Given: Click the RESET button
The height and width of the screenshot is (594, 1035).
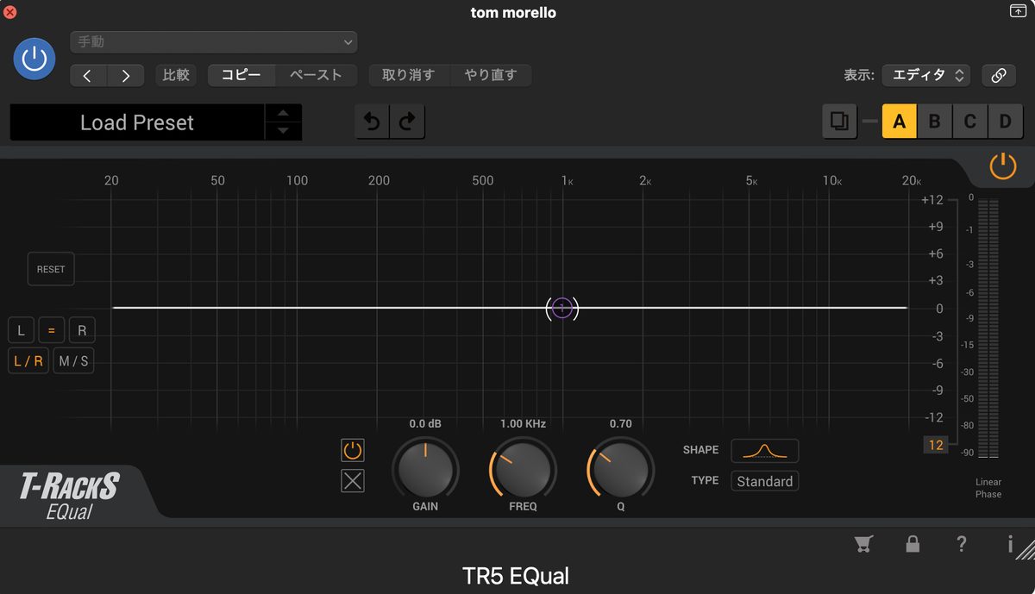Looking at the screenshot, I should pos(51,269).
